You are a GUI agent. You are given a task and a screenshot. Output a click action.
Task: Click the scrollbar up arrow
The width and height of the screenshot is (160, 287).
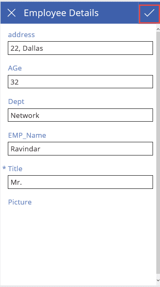(x=158, y=28)
